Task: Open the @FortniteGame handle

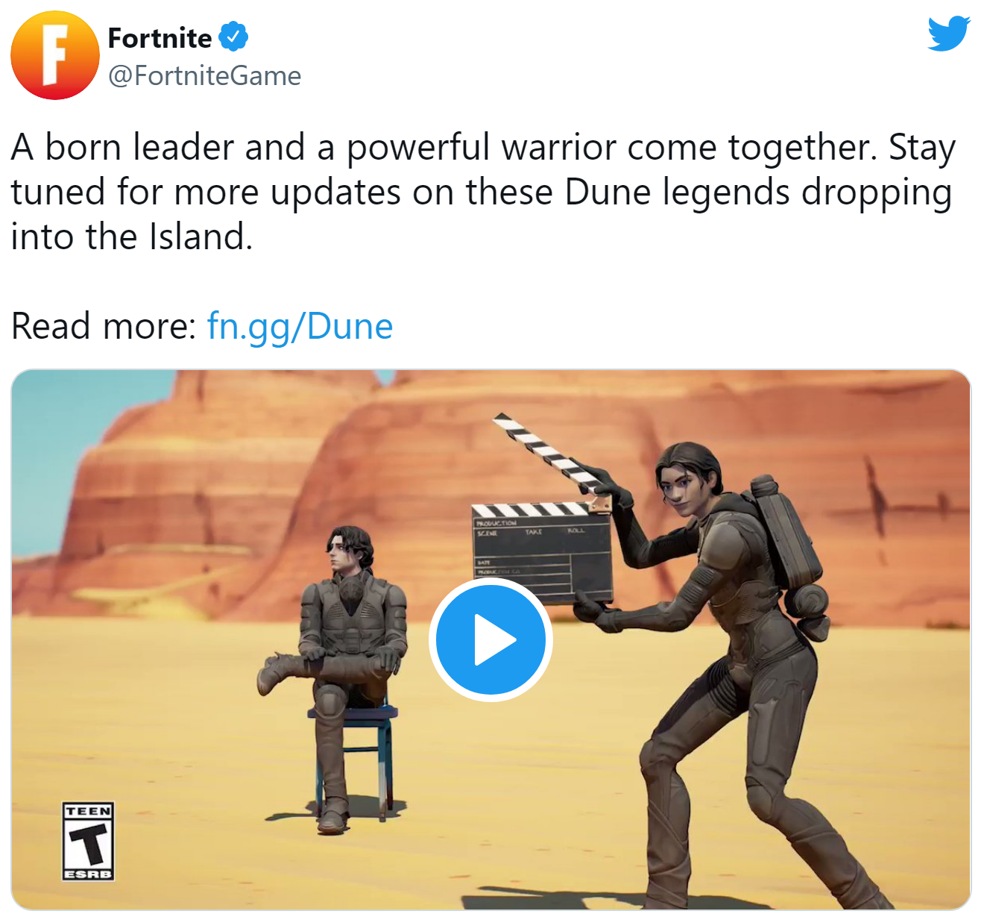Action: pyautogui.click(x=205, y=75)
